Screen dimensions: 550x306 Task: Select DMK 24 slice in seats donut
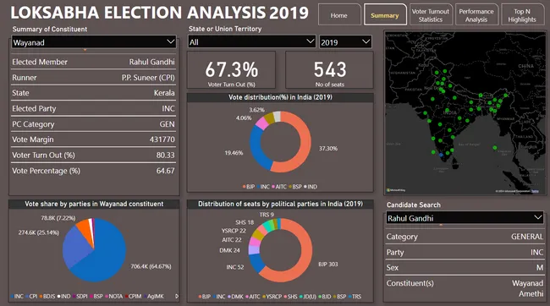point(254,250)
